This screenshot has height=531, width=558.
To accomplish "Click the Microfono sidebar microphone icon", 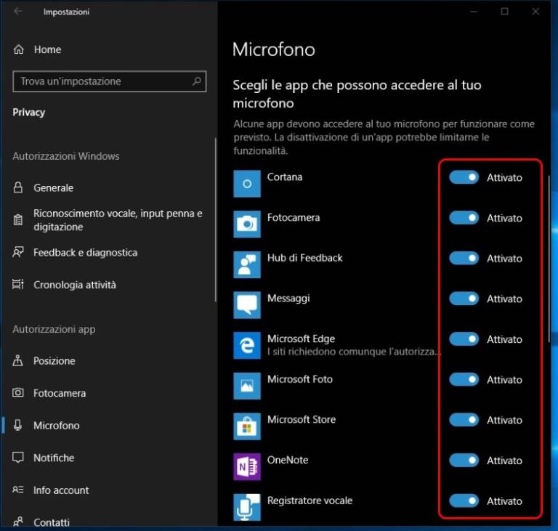I will click(17, 425).
